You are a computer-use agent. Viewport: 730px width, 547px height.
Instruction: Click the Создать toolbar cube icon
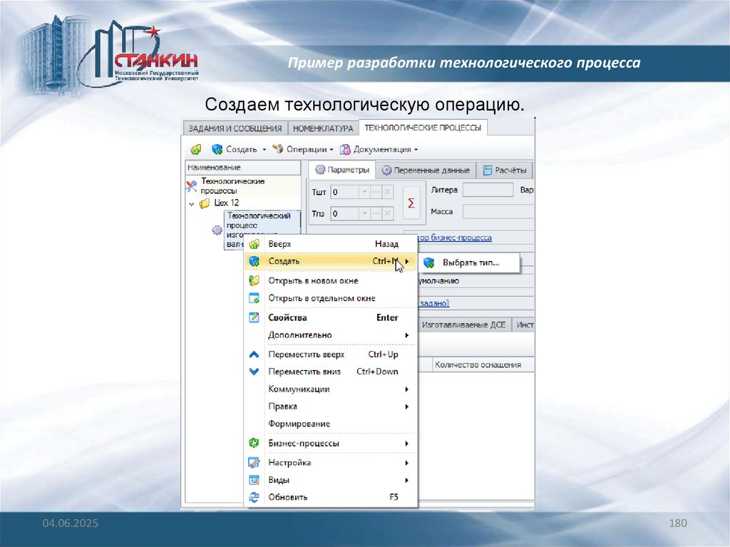click(x=217, y=149)
